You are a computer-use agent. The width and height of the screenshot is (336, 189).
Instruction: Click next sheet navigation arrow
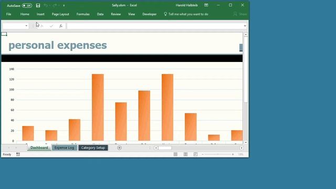coord(16,148)
